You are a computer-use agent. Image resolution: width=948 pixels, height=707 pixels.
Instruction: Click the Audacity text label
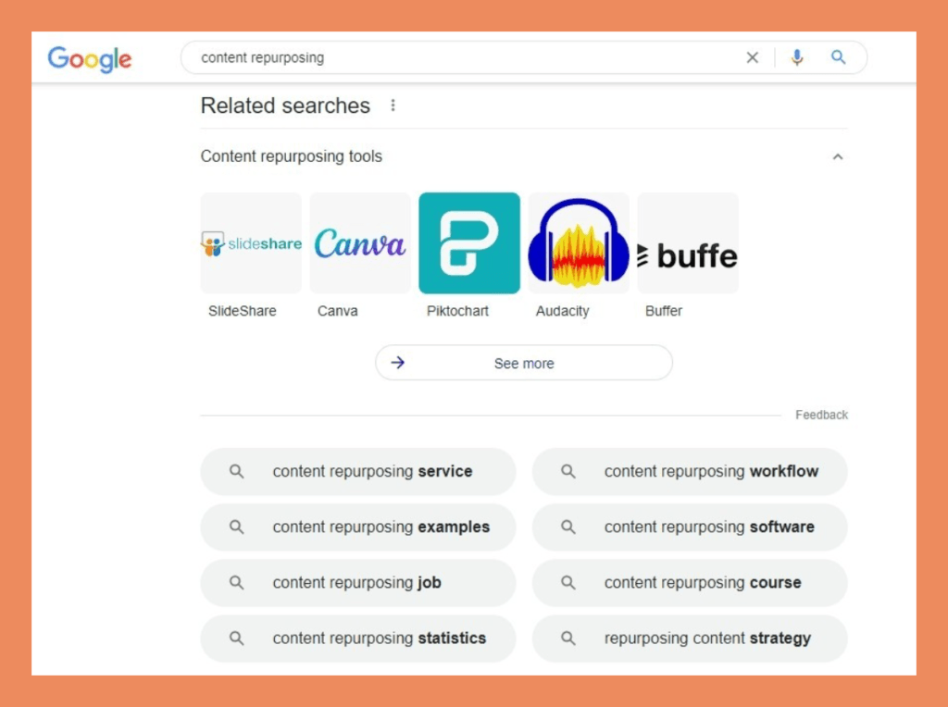(x=562, y=311)
